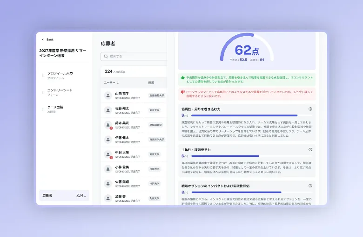
Task: Select applicant 小林 愛美
Action: [134, 169]
